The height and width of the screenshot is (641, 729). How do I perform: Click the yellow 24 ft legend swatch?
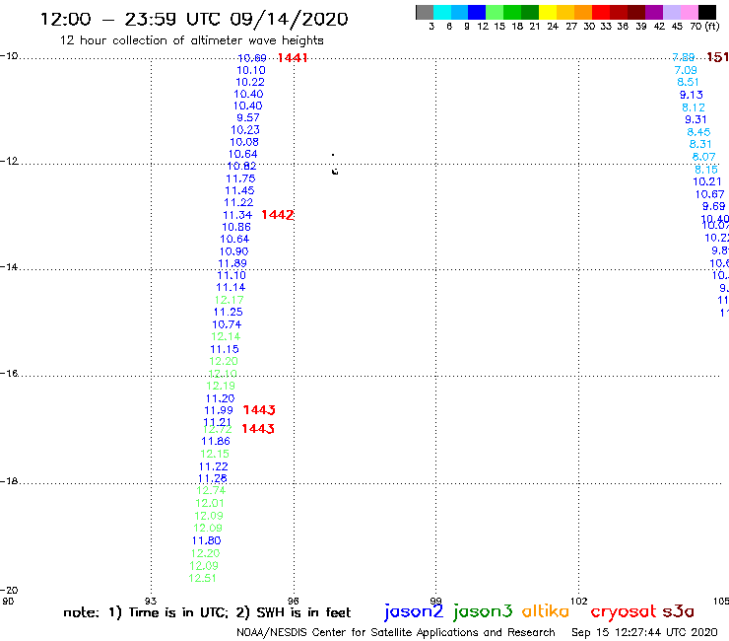[x=547, y=12]
